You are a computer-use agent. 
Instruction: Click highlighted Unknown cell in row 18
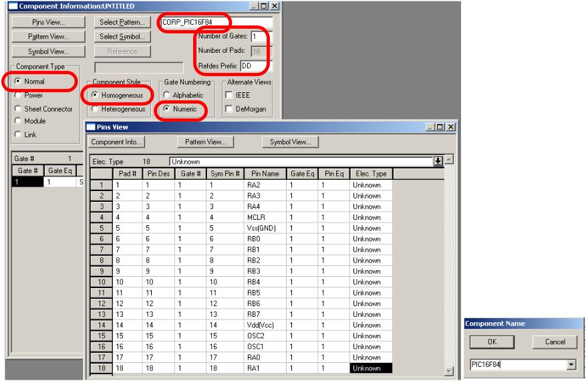point(371,368)
